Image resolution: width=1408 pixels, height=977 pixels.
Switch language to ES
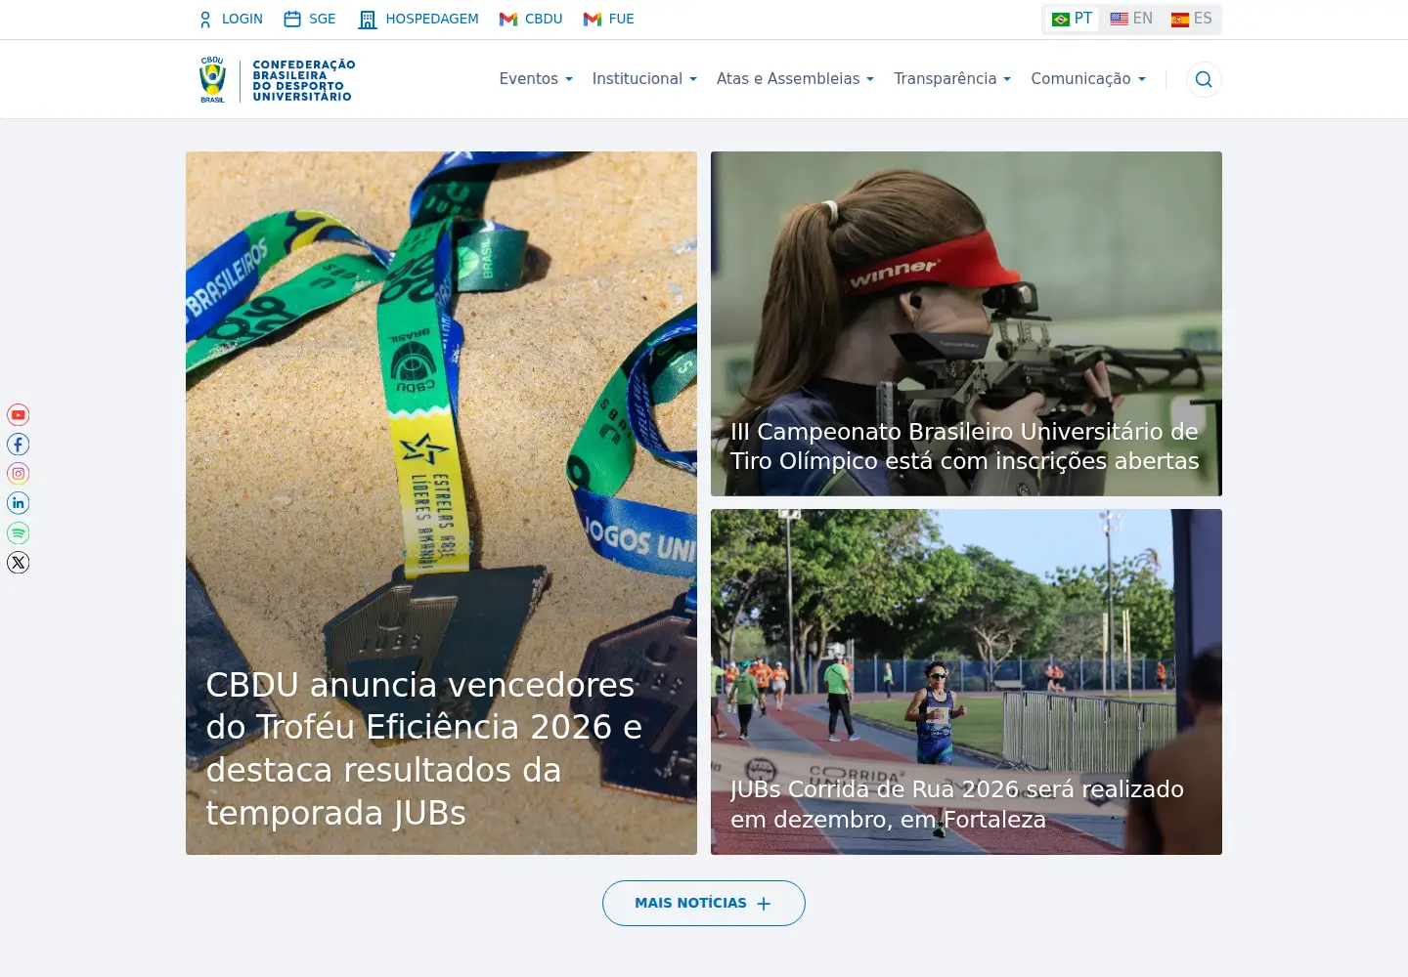point(1192,19)
